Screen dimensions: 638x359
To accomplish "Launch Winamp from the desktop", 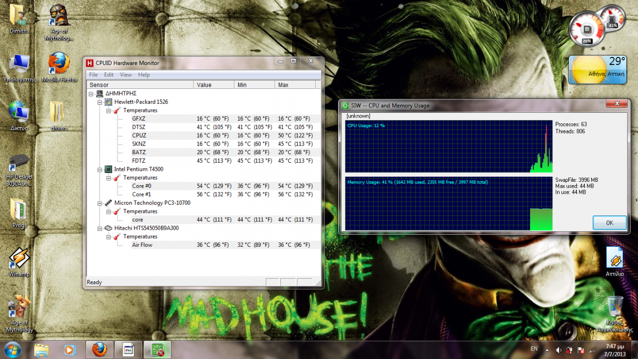I will point(19,262).
